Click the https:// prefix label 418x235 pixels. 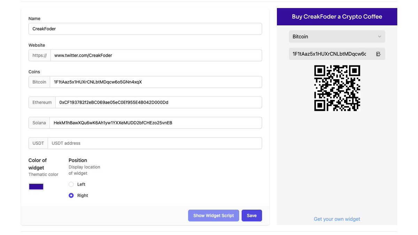click(x=39, y=55)
